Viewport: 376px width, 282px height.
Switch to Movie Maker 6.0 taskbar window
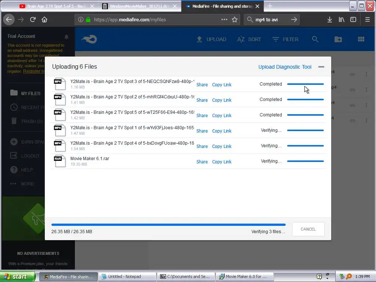pos(245,276)
